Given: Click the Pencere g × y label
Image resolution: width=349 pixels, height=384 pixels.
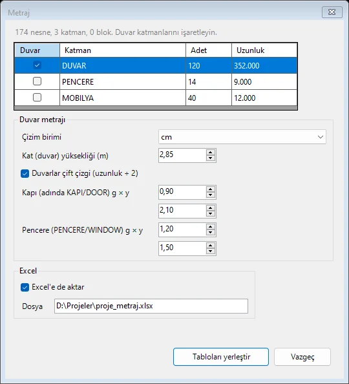Looking at the screenshot, I should (82, 230).
